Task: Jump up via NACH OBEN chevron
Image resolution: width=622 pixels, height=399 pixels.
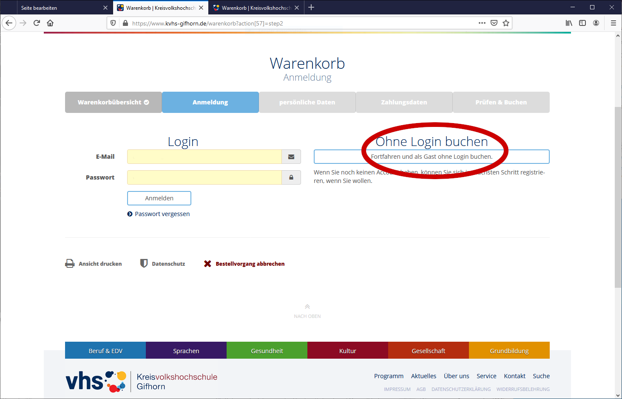Action: [x=307, y=307]
